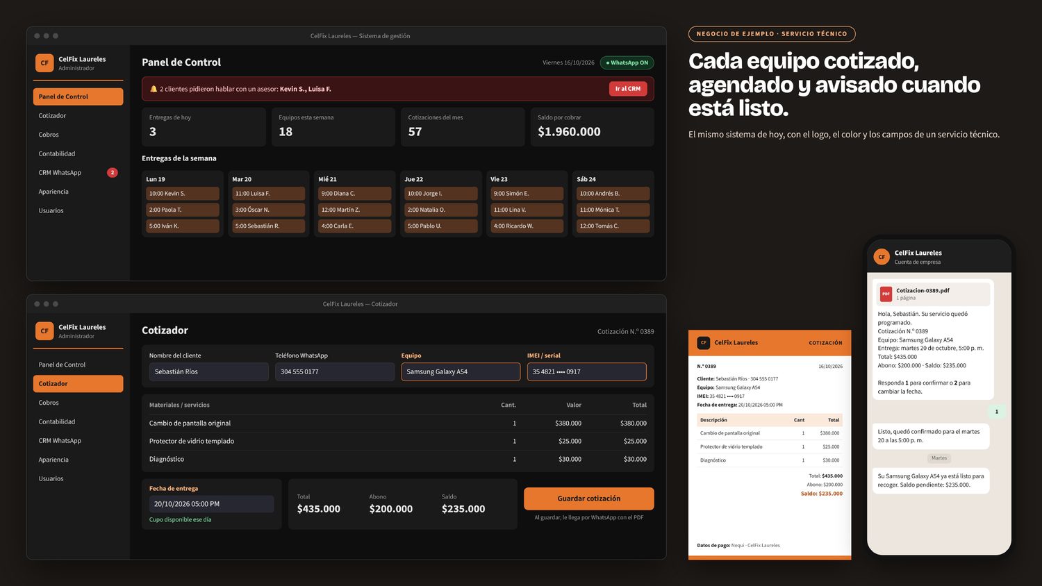Open Apariencia in the Cotizador window sidebar
Viewport: 1042px width, 586px height.
click(x=78, y=460)
